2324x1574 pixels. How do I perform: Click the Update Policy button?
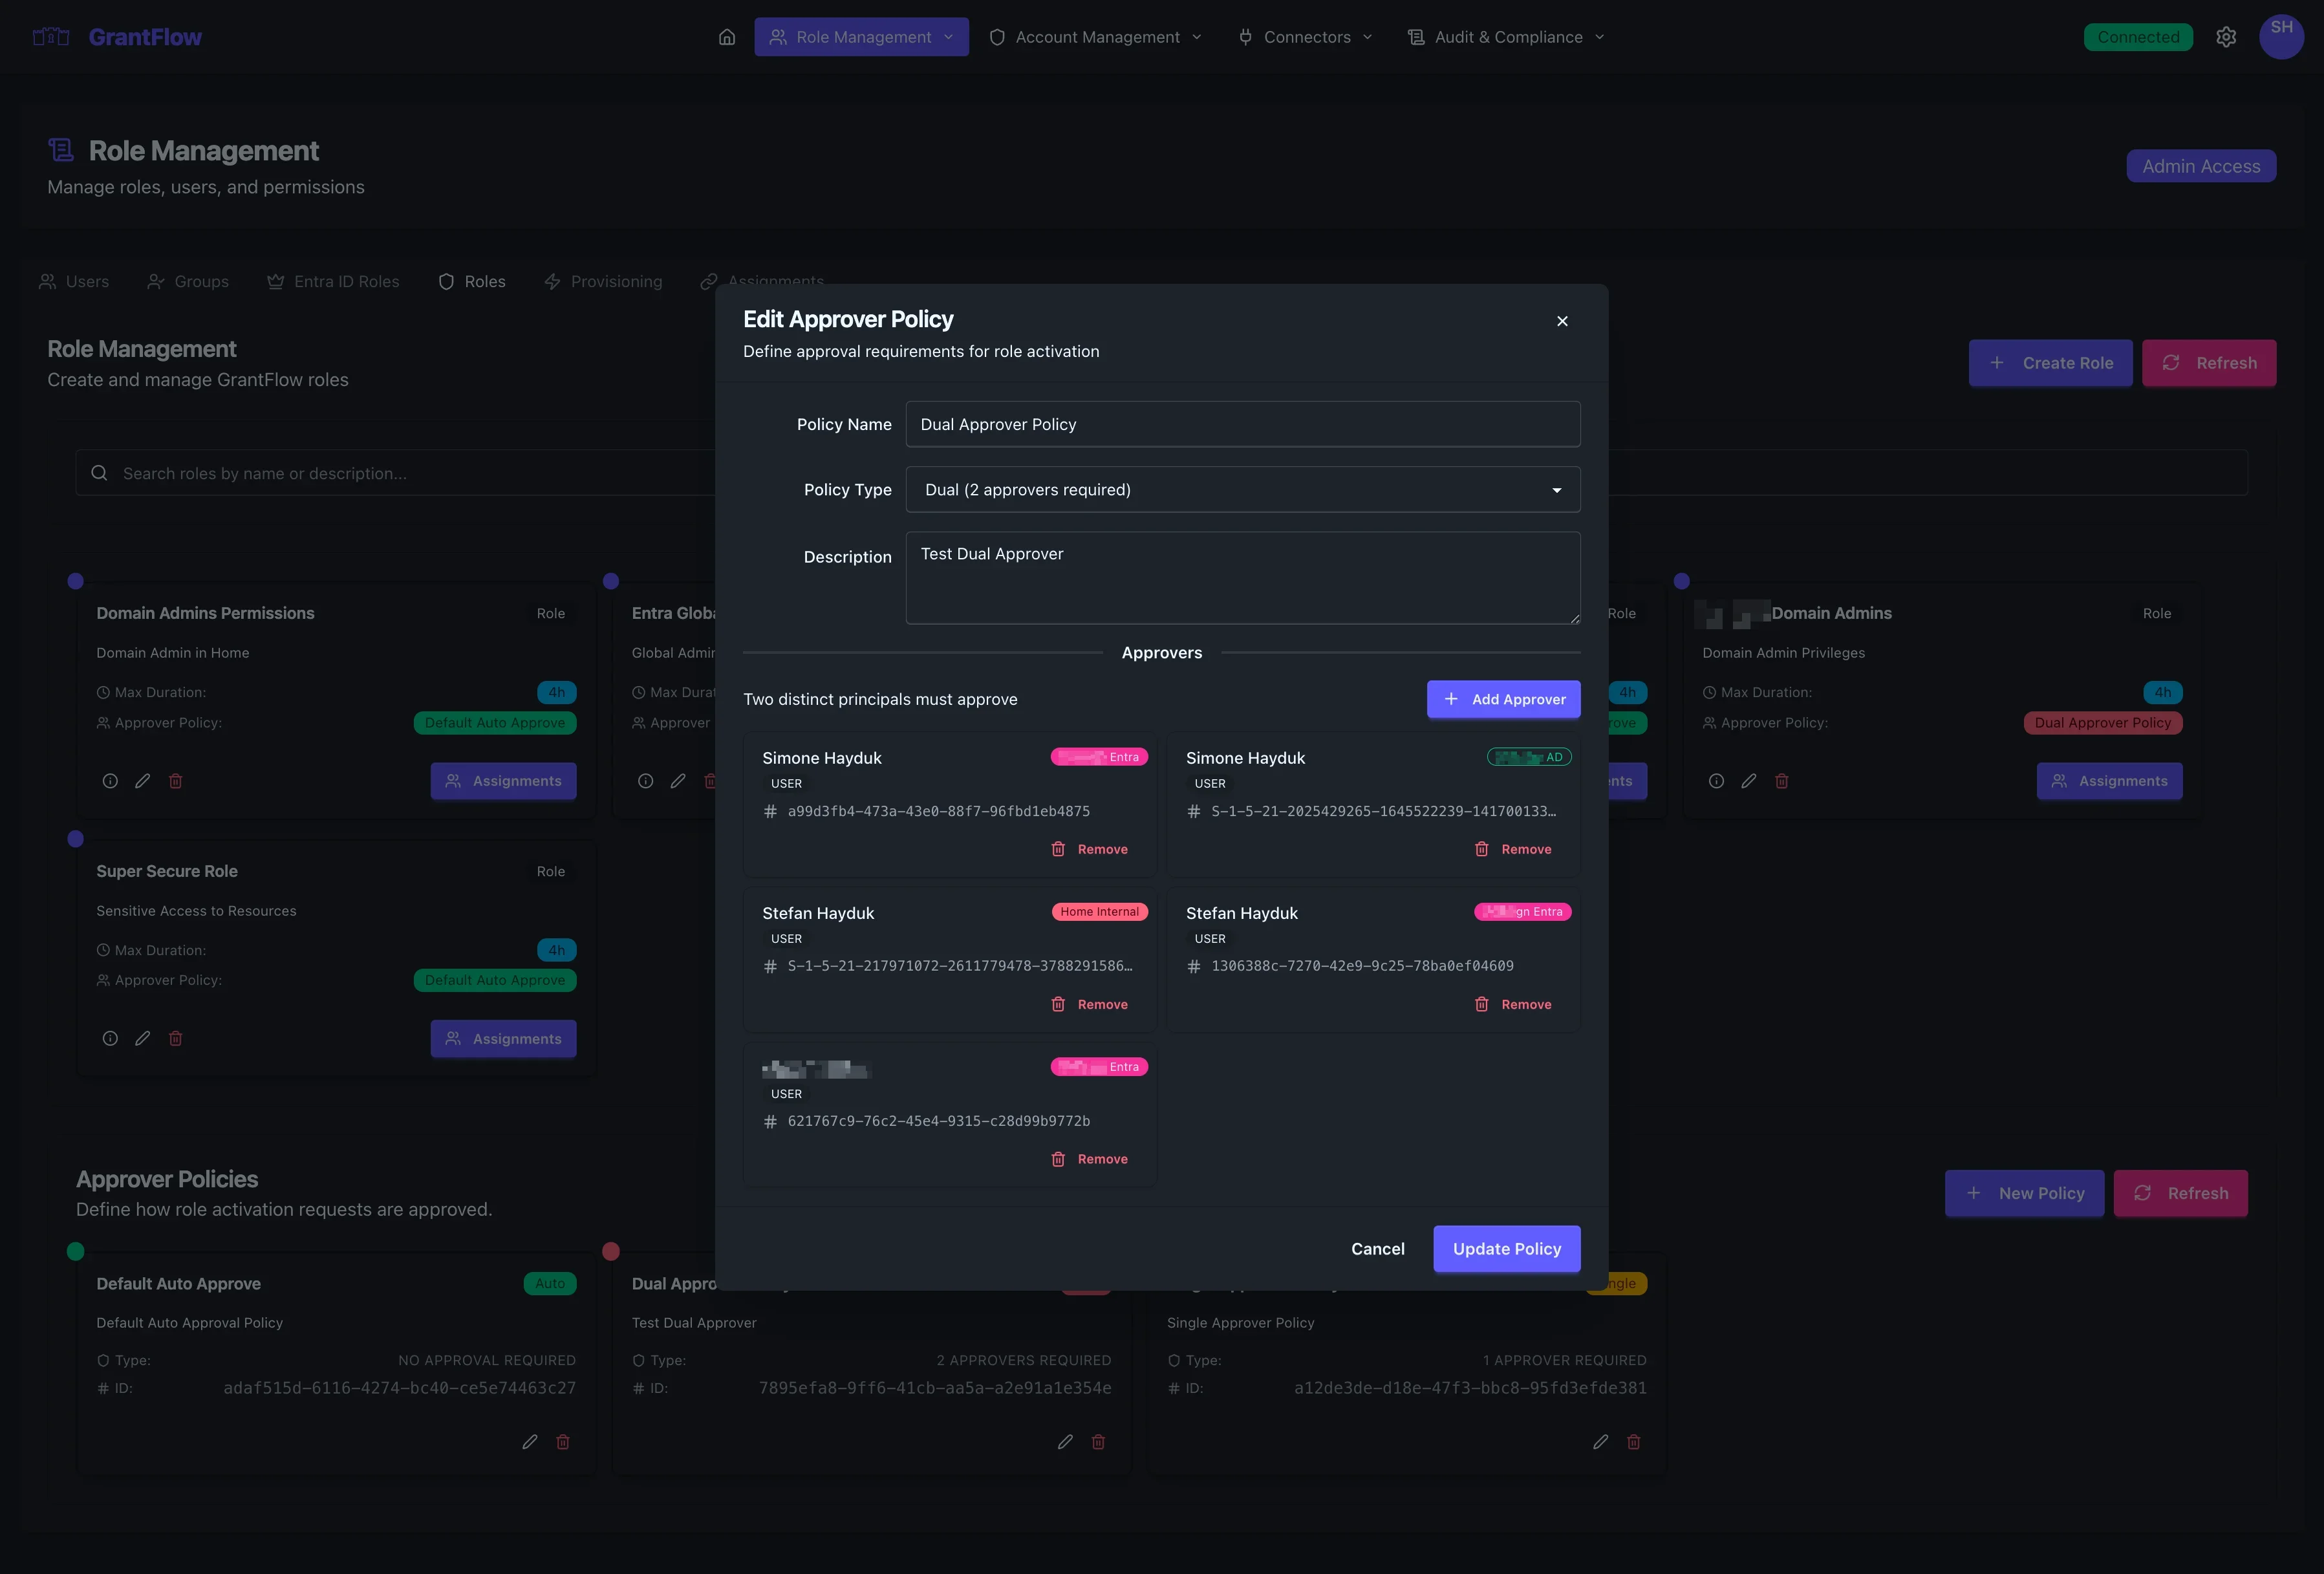coord(1506,1248)
